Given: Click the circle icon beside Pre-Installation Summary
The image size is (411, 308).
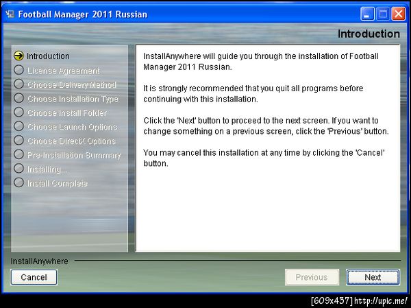Looking at the screenshot, I should pos(18,154).
